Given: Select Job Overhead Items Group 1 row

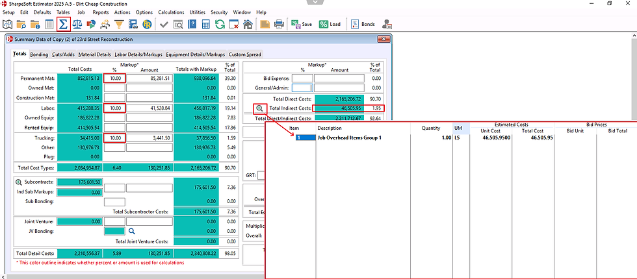Looking at the screenshot, I should coord(349,138).
